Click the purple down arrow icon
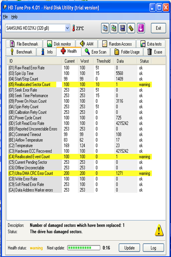The height and width of the screenshot is (257, 171). point(141,28)
